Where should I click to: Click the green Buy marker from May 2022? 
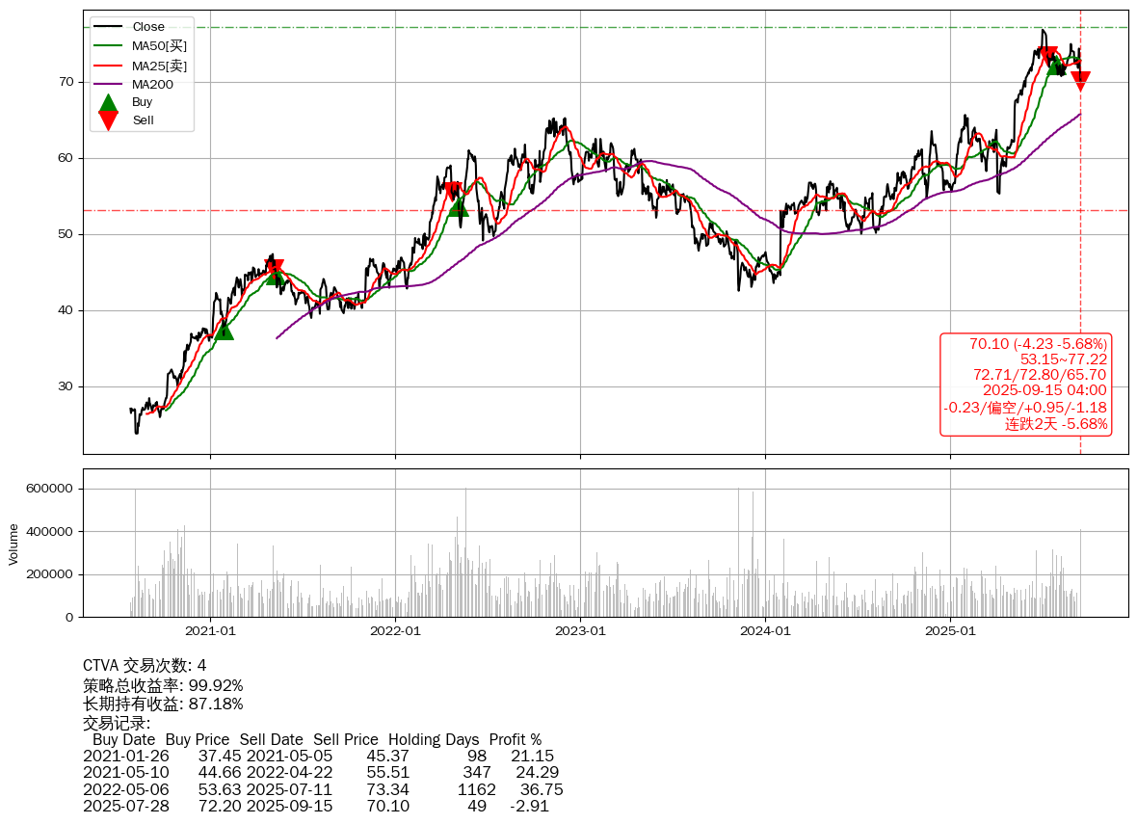coord(459,206)
